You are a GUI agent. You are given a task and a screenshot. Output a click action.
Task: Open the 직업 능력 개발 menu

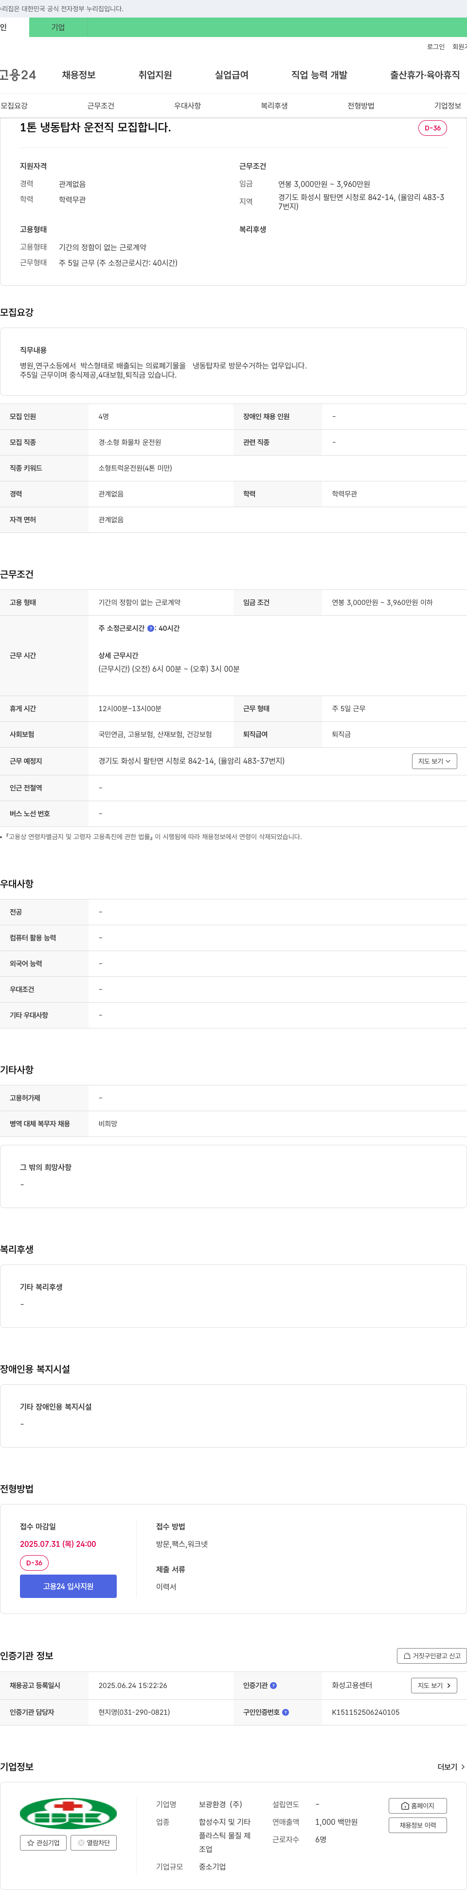[319, 75]
